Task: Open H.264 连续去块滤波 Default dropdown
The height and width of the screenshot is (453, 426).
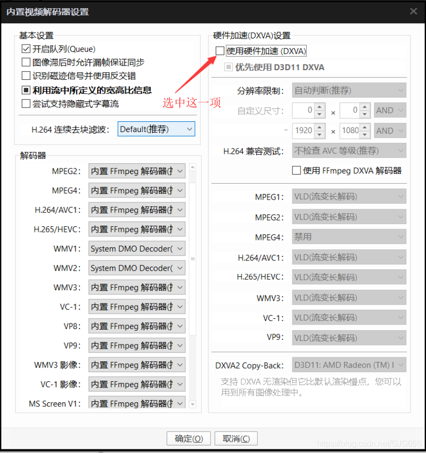Action: (x=156, y=129)
